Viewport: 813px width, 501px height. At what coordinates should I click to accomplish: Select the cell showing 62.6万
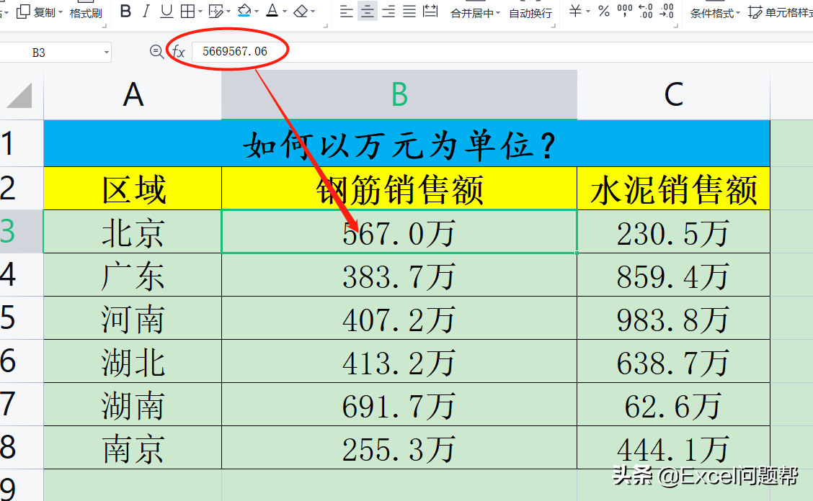(x=673, y=405)
